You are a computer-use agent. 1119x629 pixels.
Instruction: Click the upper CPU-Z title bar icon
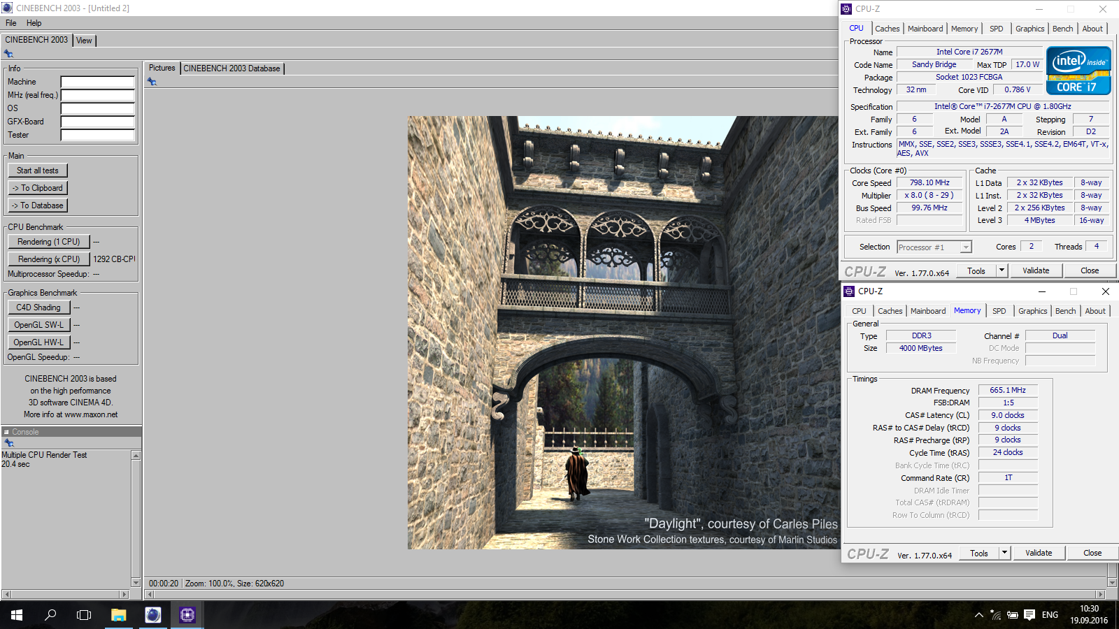846,9
